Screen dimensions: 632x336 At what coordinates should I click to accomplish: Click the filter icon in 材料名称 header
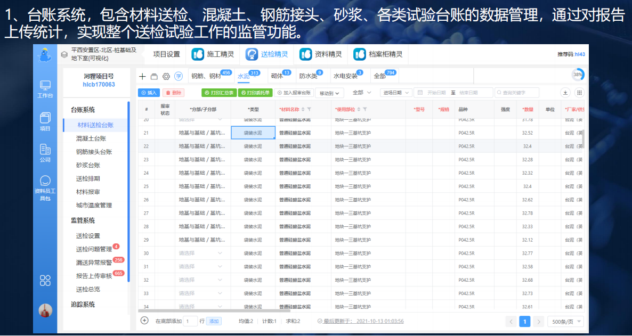point(309,109)
